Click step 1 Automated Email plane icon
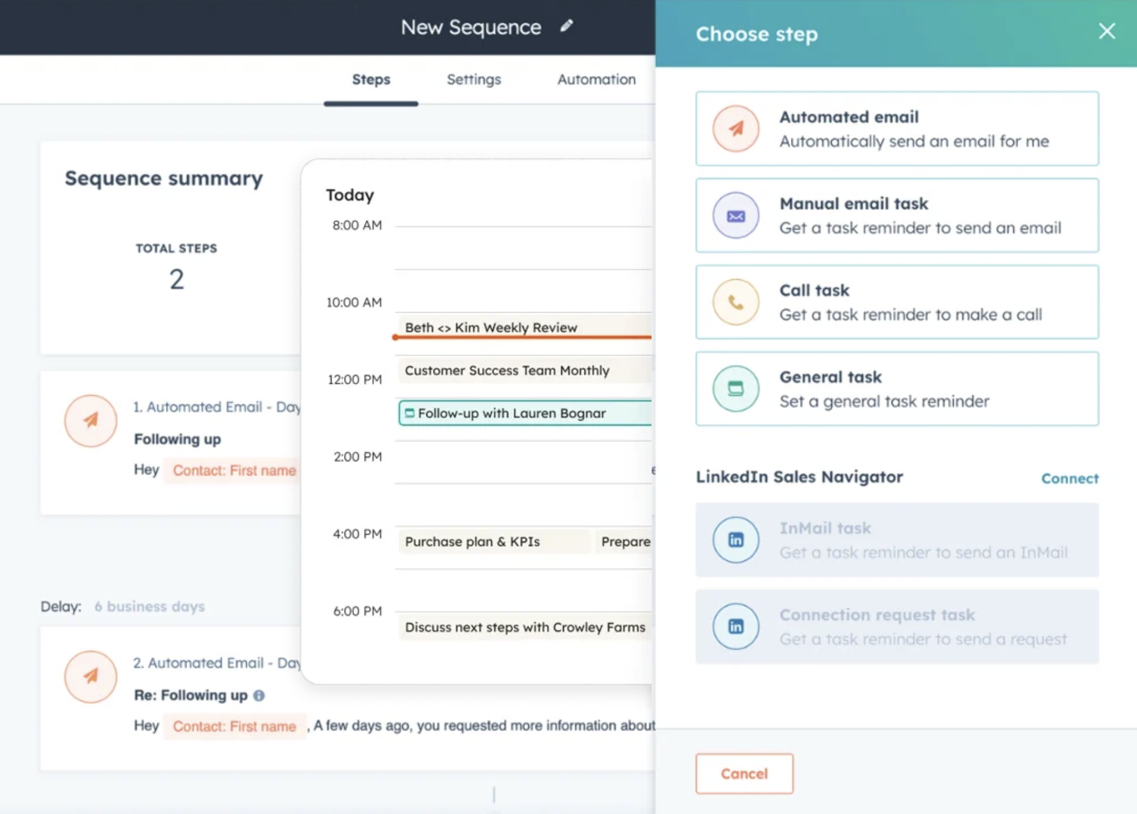1137x814 pixels. (91, 420)
